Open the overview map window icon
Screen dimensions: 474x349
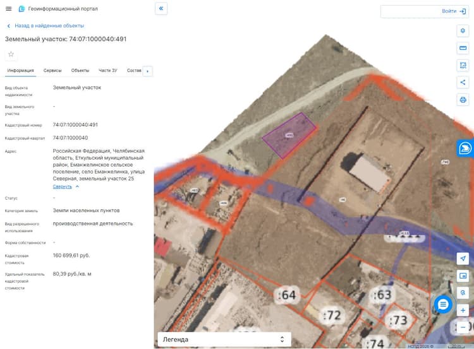point(463,276)
